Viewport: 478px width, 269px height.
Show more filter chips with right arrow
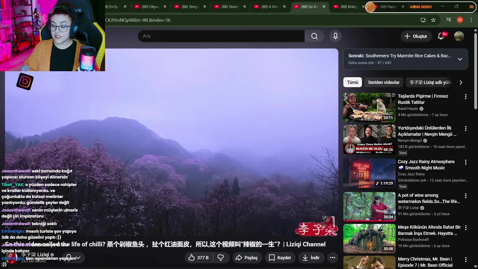click(x=461, y=83)
